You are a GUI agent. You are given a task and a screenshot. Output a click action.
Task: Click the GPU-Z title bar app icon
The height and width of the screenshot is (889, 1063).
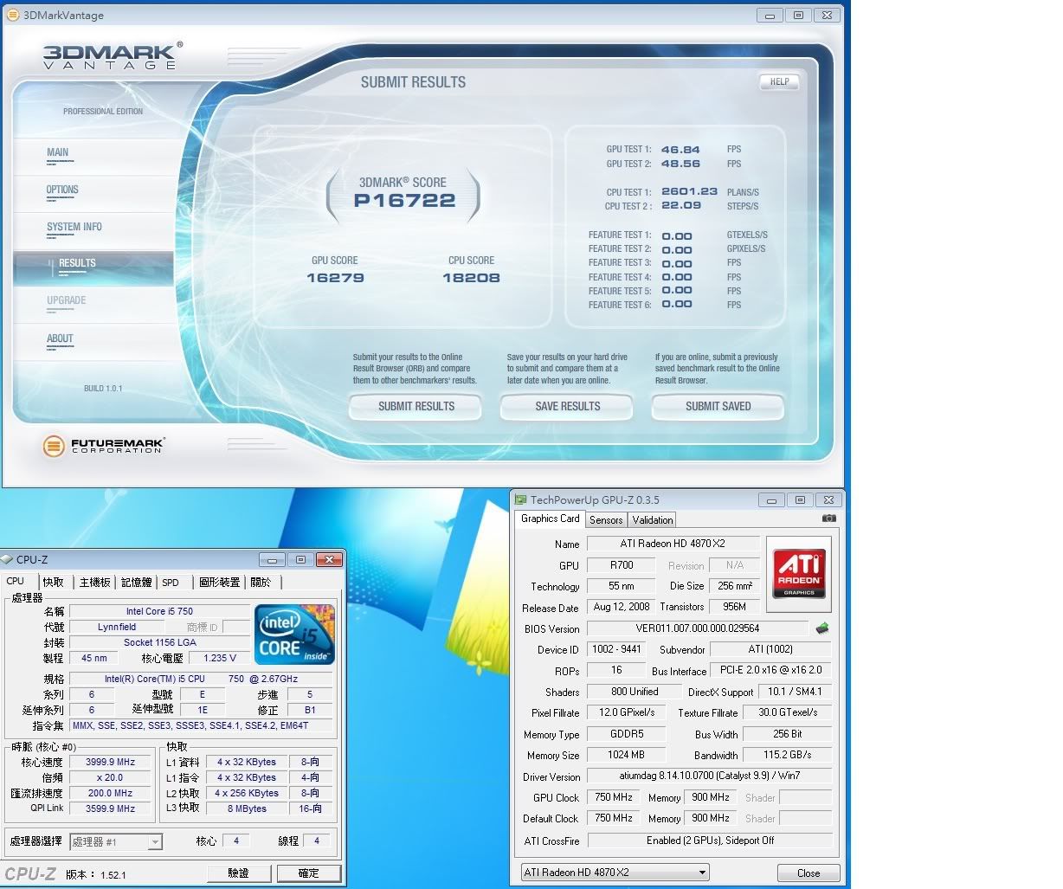coord(520,499)
